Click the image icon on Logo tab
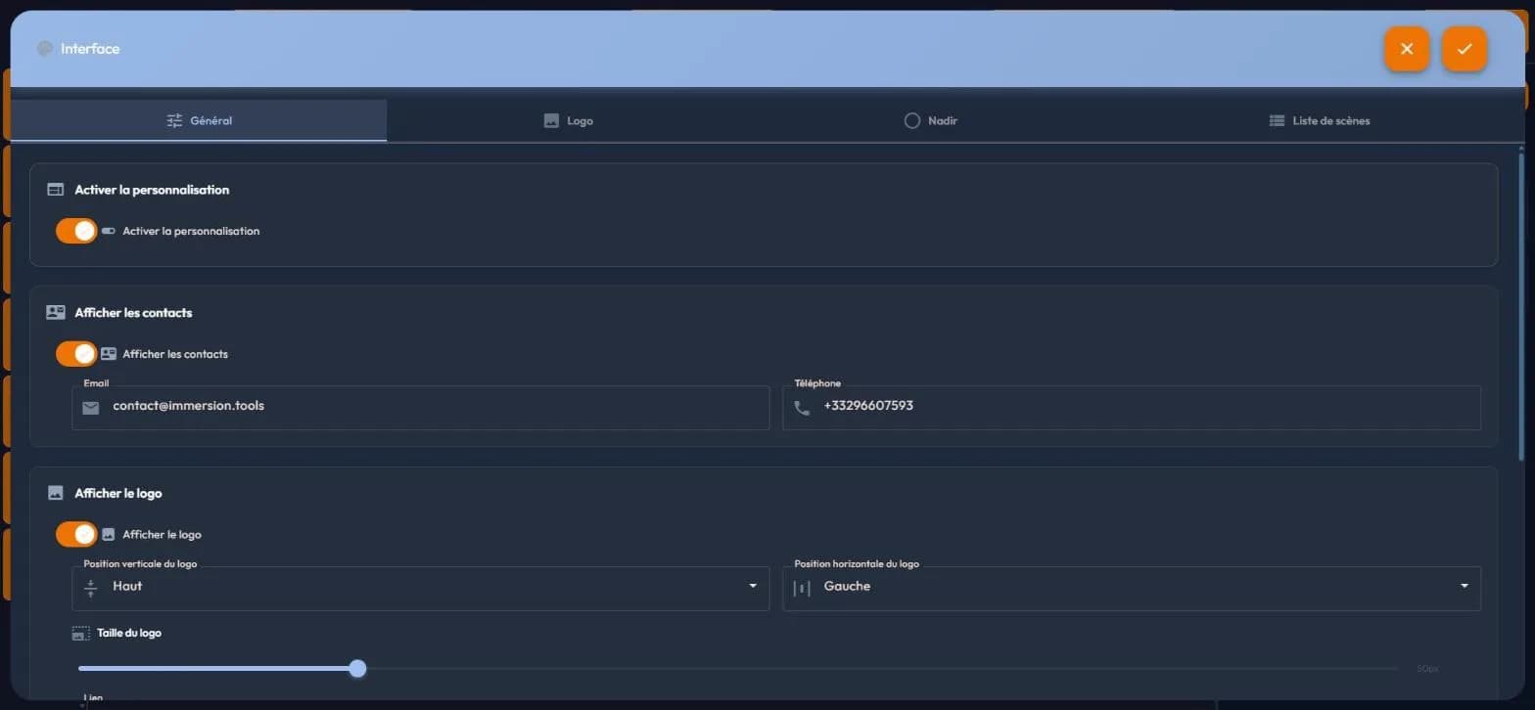 [551, 121]
